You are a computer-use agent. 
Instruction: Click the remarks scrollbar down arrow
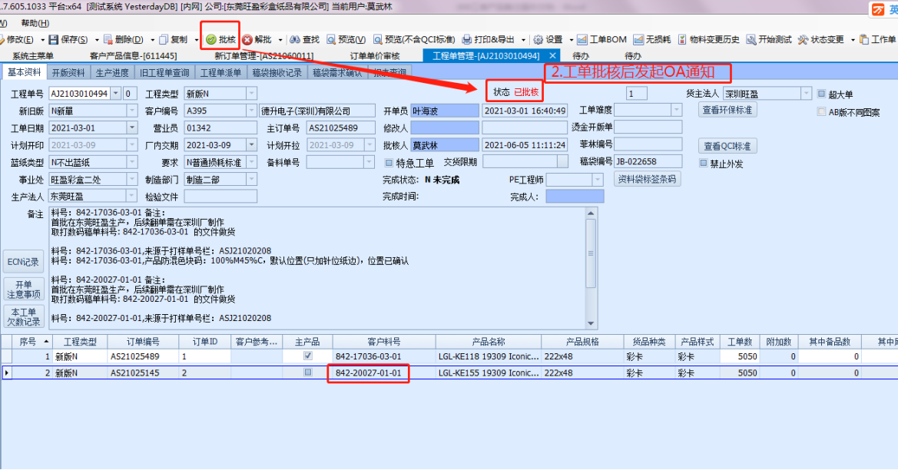click(591, 323)
